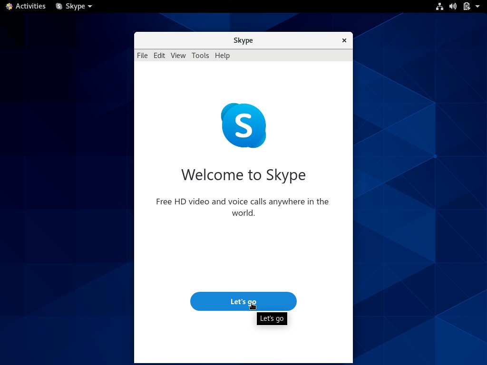Click the Skype icon in top bar
Screen dimensions: 487x365
[58, 6]
